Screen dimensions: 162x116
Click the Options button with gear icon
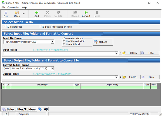tap(103, 42)
